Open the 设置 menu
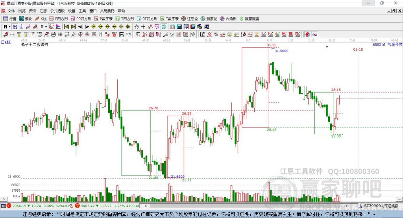This screenshot has height=218, width=403. tap(72, 11)
